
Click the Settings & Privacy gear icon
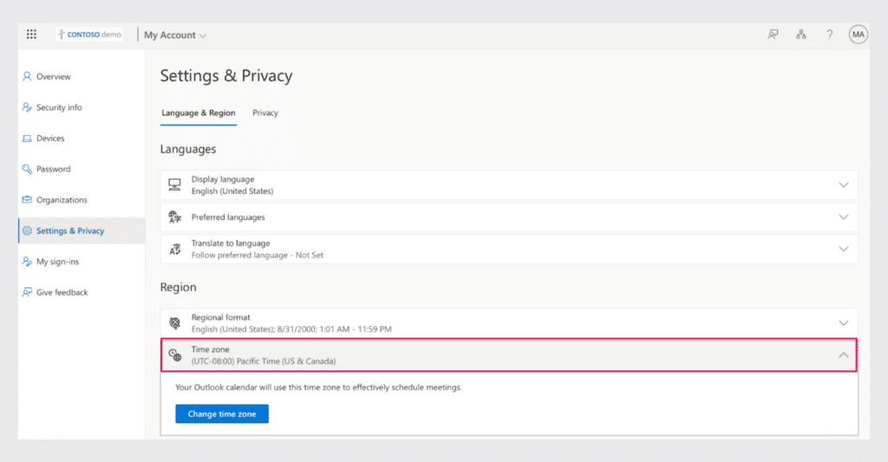[27, 231]
